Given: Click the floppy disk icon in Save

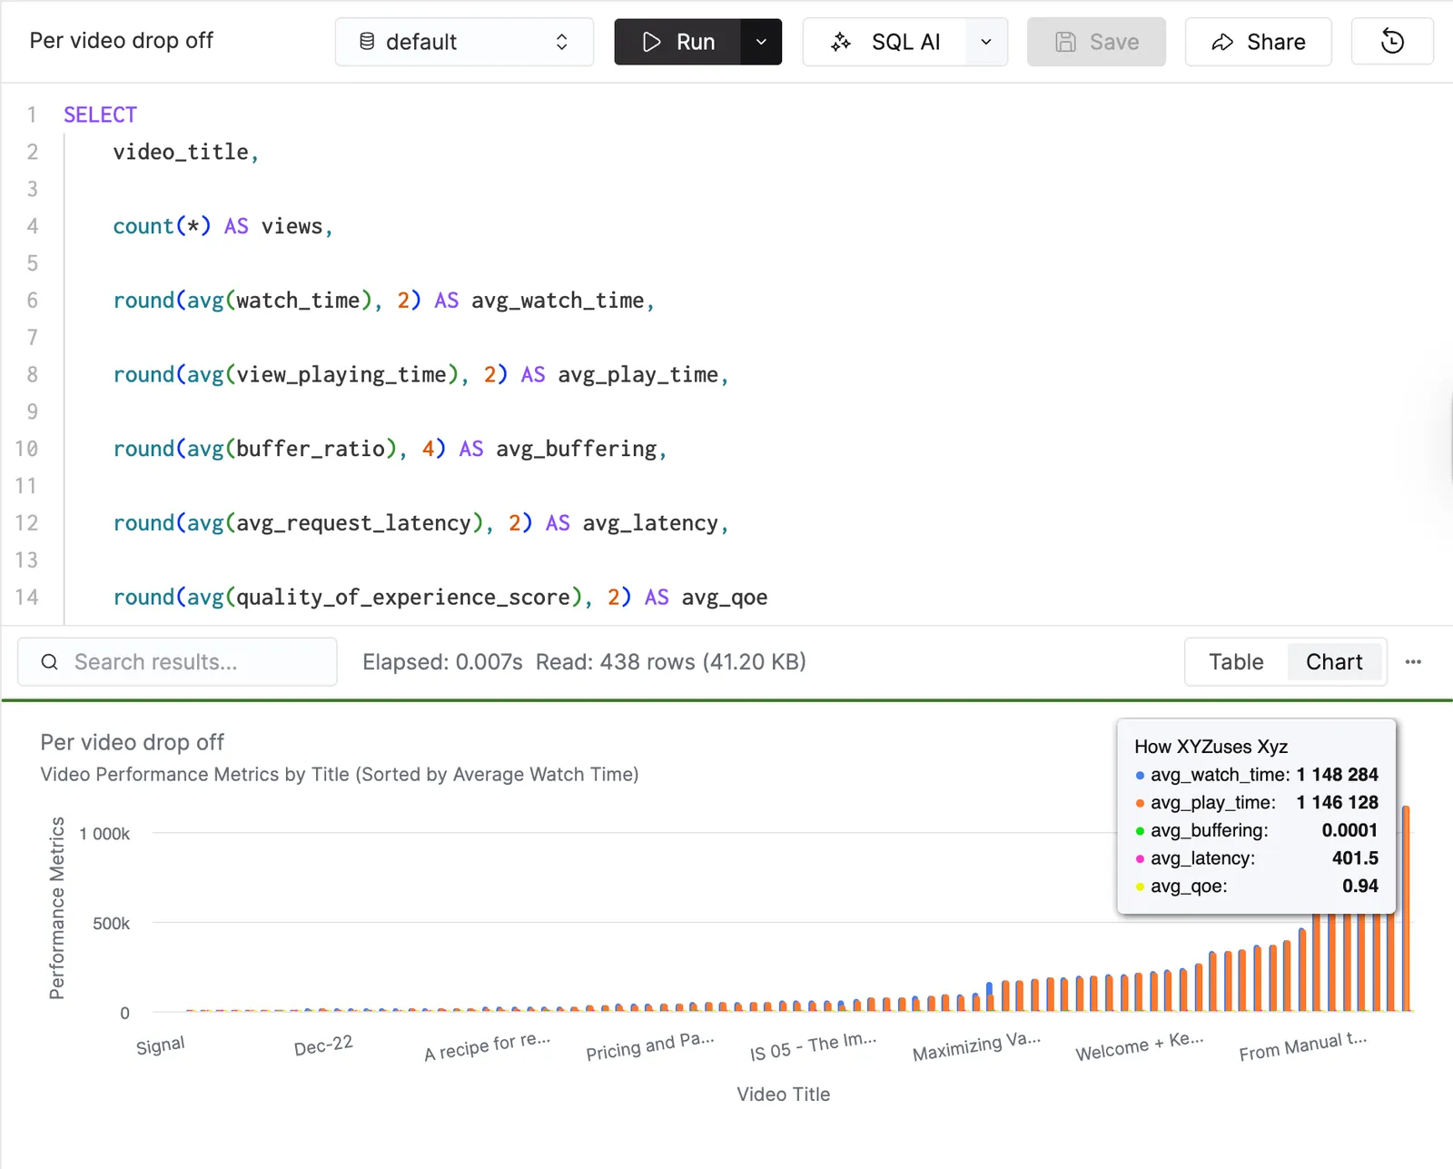Looking at the screenshot, I should tap(1066, 42).
